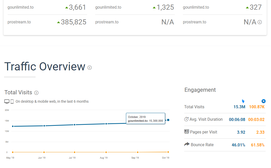
Task: Select the October 2019 gounlimited.to data point
Action: pos(168,120)
